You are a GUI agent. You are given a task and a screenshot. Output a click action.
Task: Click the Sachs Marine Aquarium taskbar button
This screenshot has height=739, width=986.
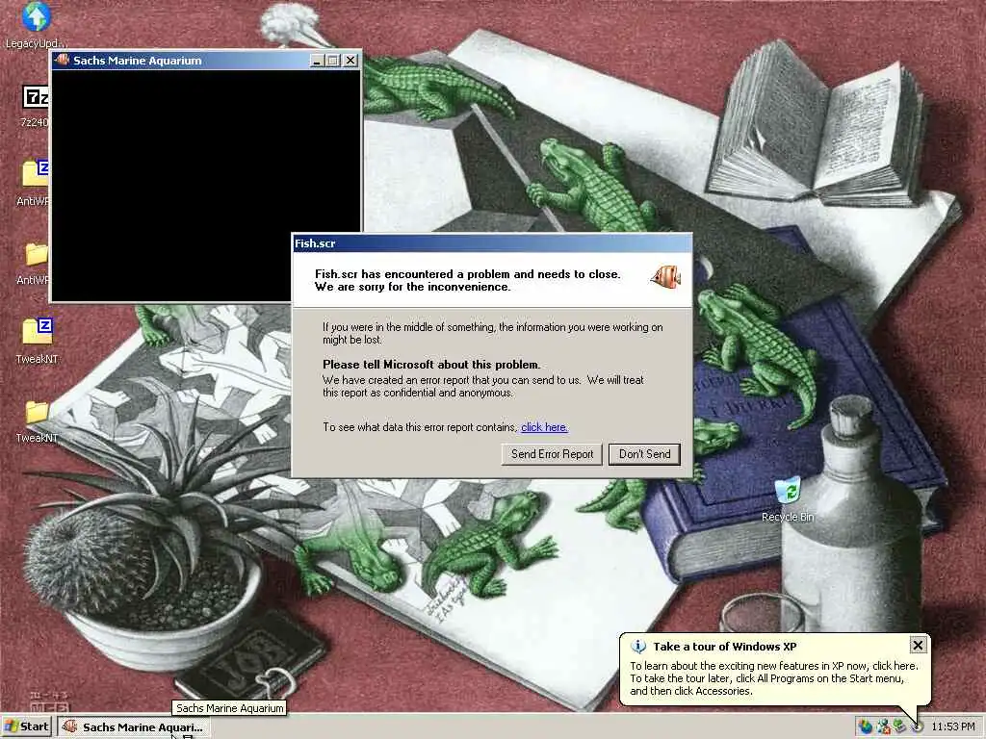tap(133, 727)
